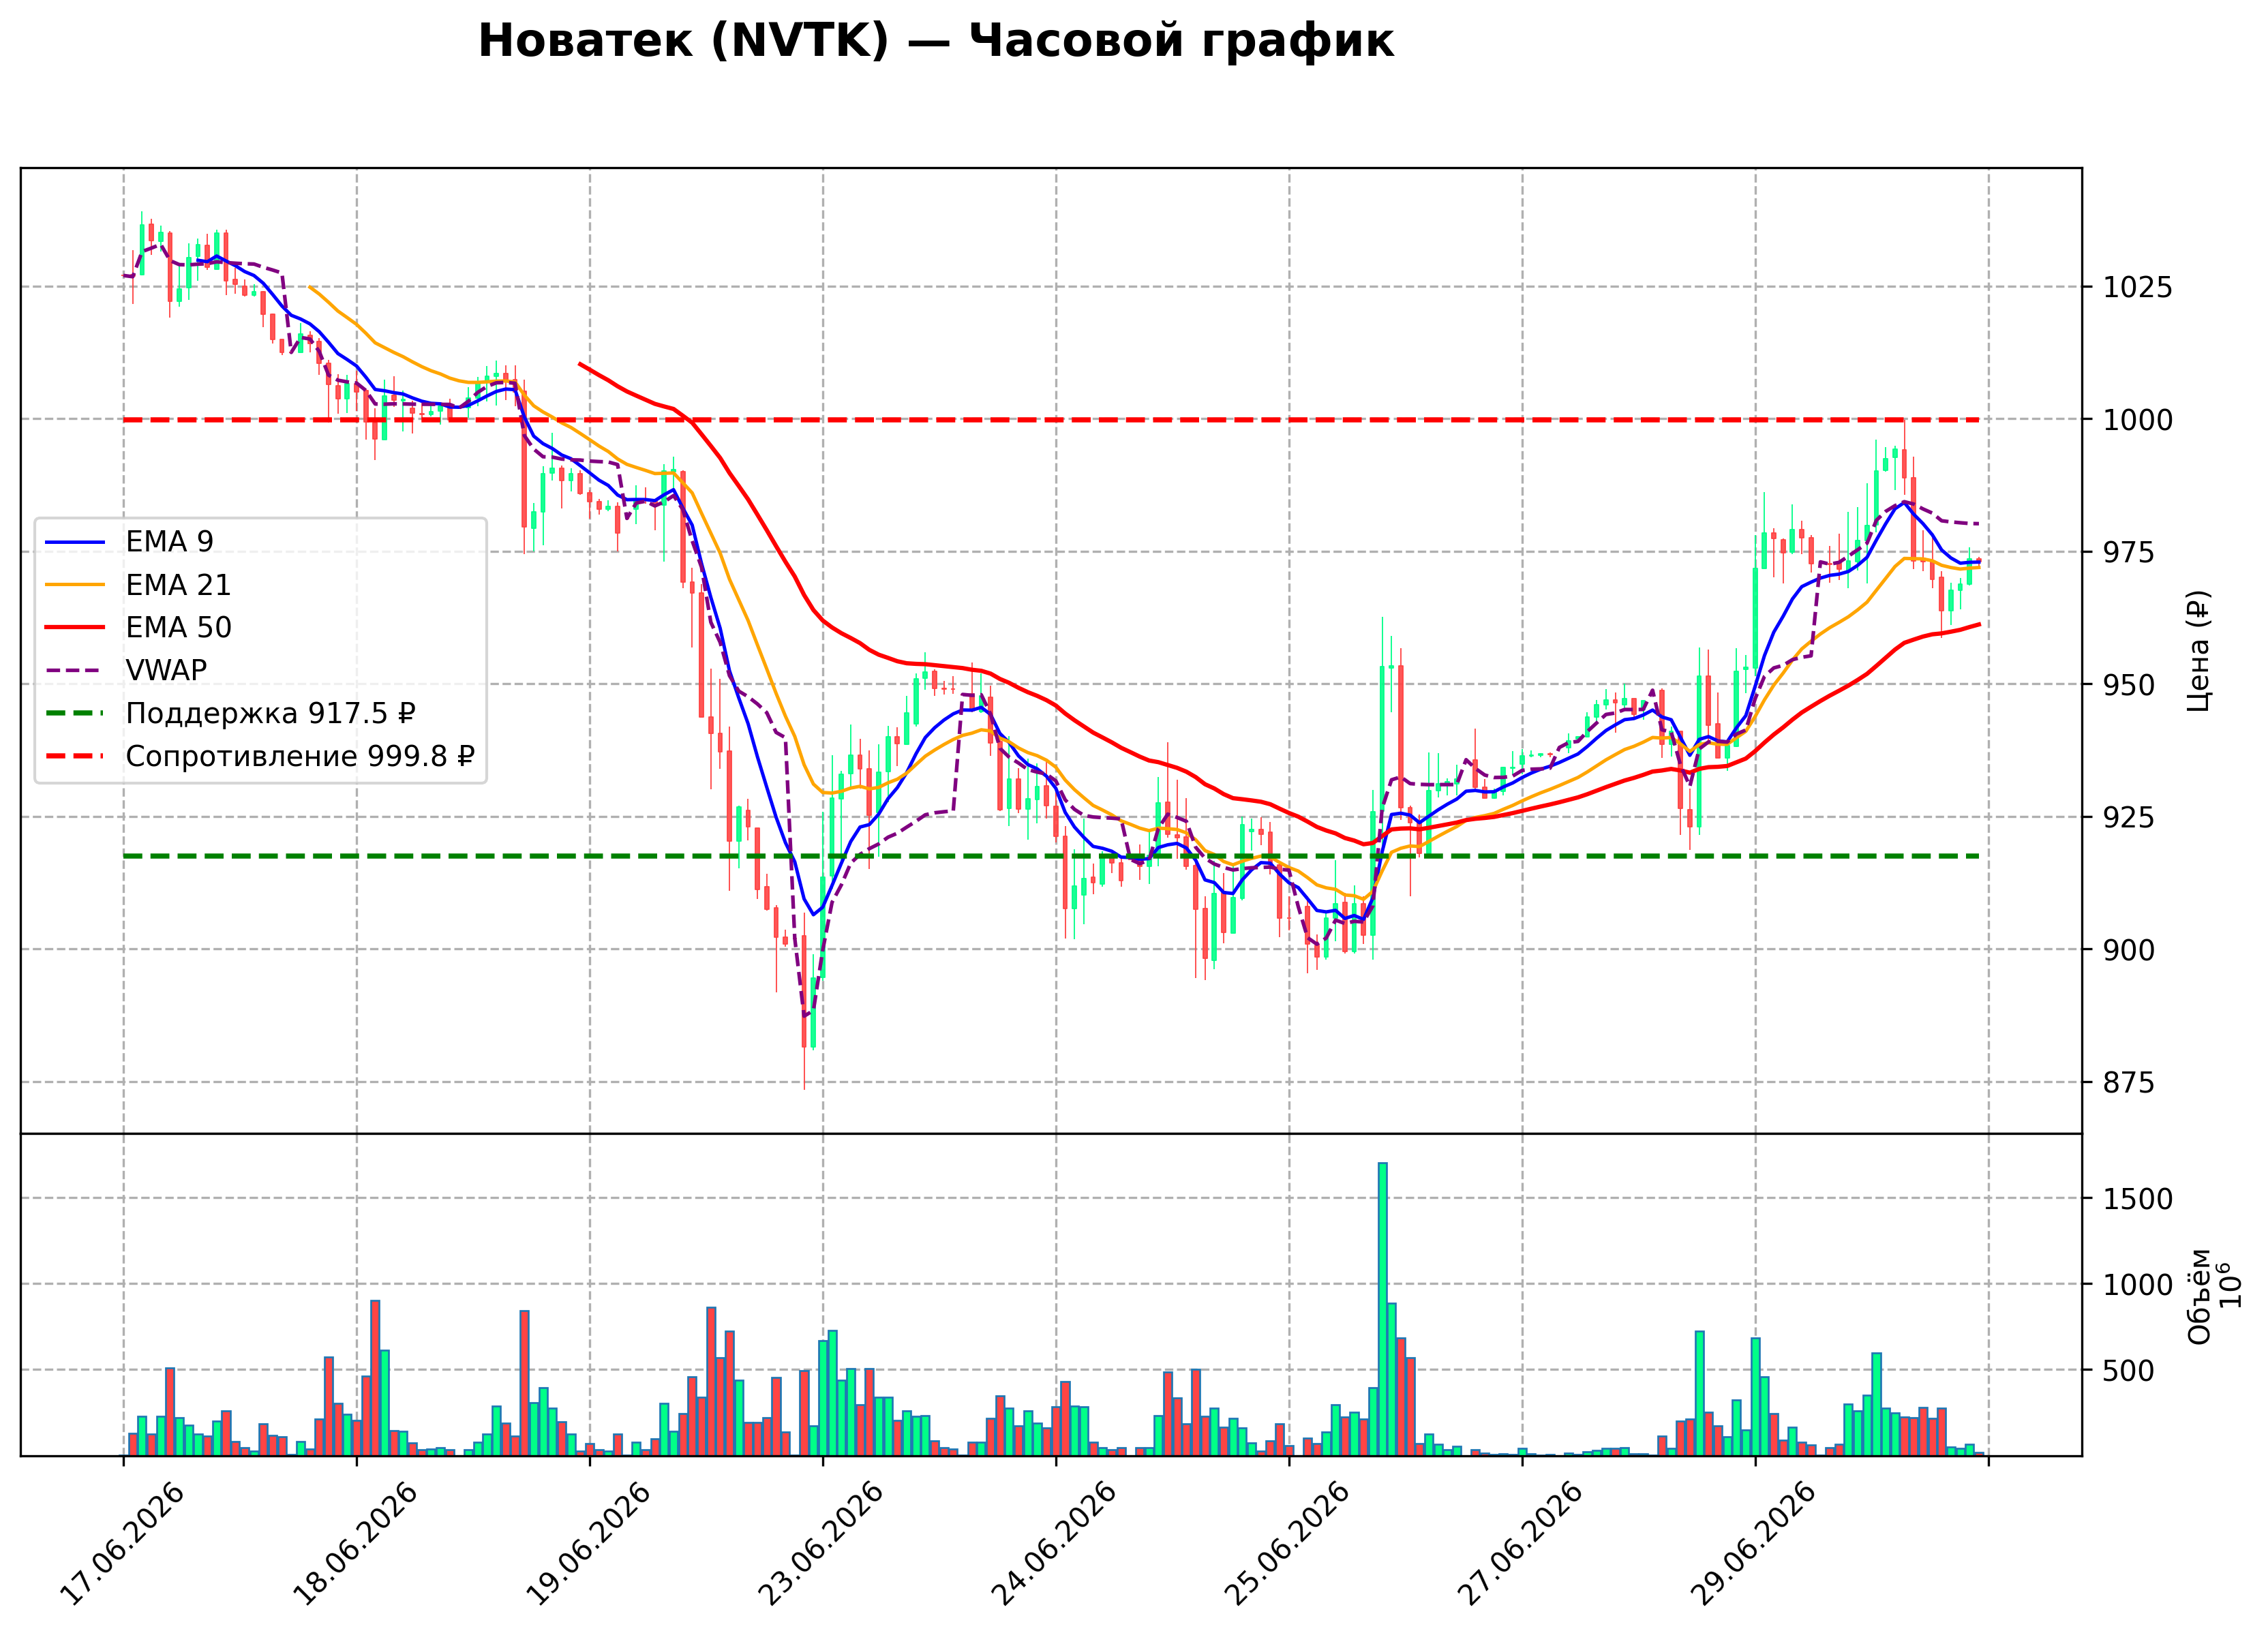Click the date label "29.06.2026"
The height and width of the screenshot is (1631, 2268).
(x=1753, y=1545)
